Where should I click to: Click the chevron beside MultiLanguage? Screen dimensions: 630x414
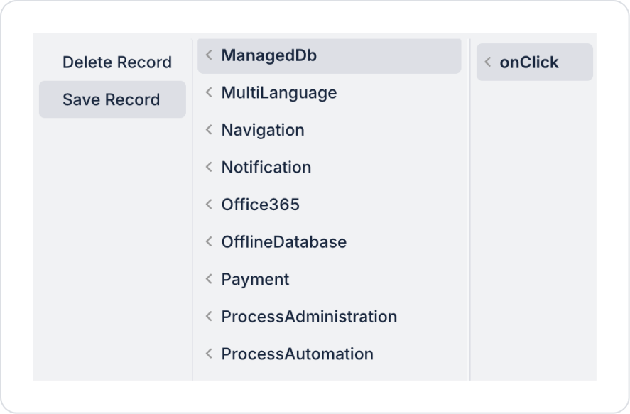(209, 92)
